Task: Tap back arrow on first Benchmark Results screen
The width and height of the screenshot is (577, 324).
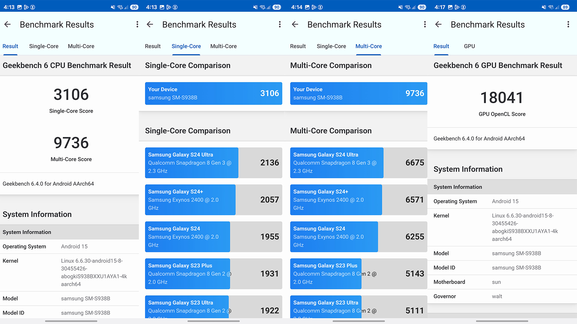Action: point(8,25)
